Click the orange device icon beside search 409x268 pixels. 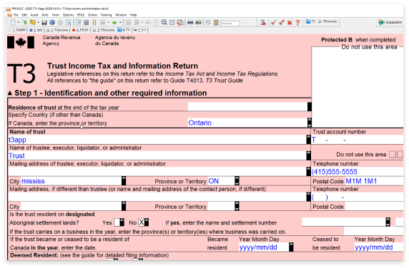(x=216, y=23)
